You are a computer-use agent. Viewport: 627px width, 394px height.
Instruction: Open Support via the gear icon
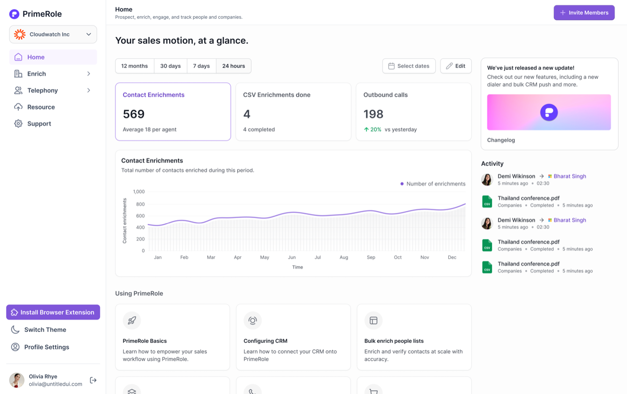pos(18,124)
